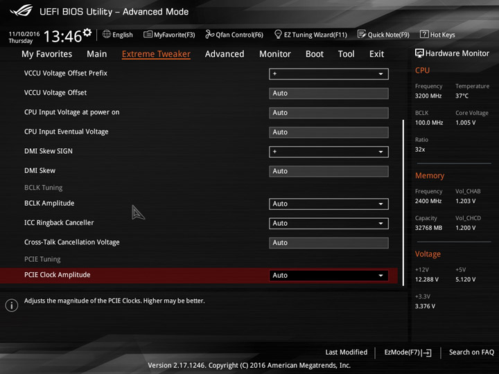Click the Ratio value 32x

[x=420, y=149]
